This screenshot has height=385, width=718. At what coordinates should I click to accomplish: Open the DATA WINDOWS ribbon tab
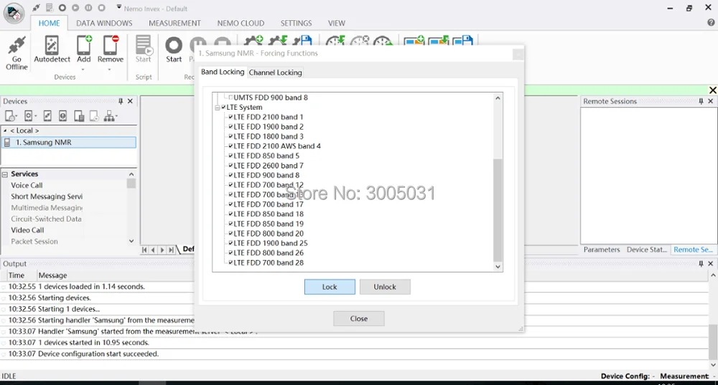point(104,23)
